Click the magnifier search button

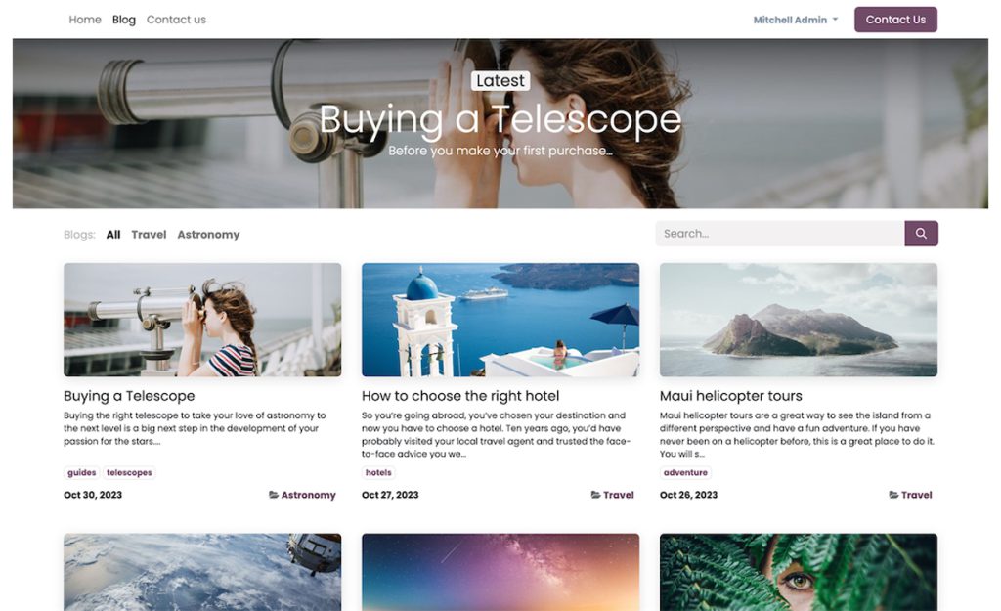pyautogui.click(x=921, y=234)
